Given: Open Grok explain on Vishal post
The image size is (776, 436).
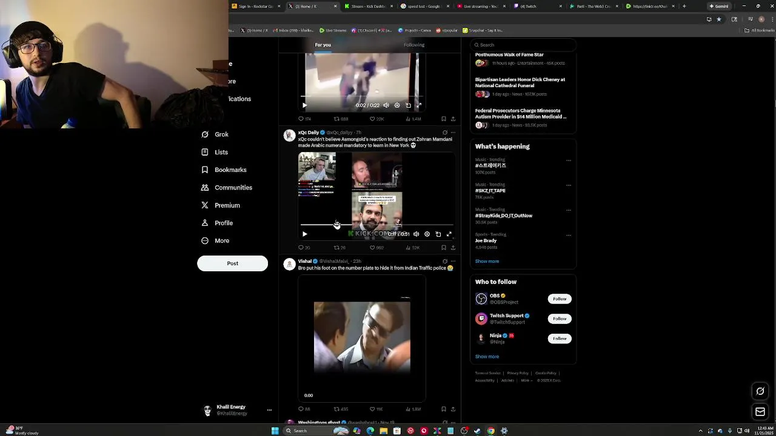Looking at the screenshot, I should pyautogui.click(x=445, y=262).
